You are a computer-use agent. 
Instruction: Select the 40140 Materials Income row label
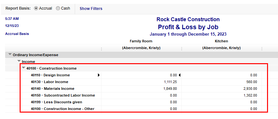pos(53,89)
